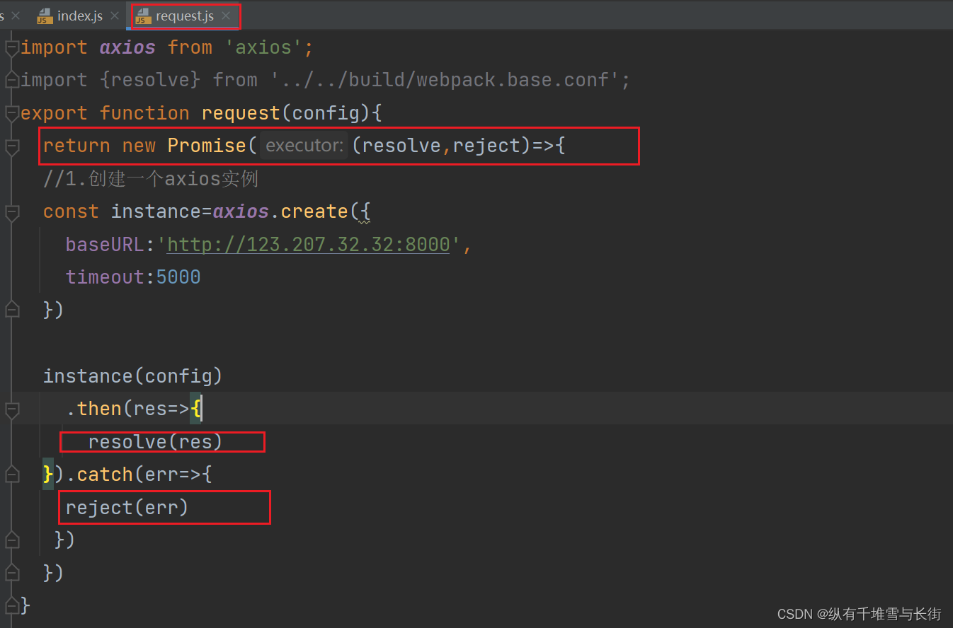This screenshot has height=628, width=953.
Task: Click the JS file icon on request.js tab
Action: click(143, 16)
